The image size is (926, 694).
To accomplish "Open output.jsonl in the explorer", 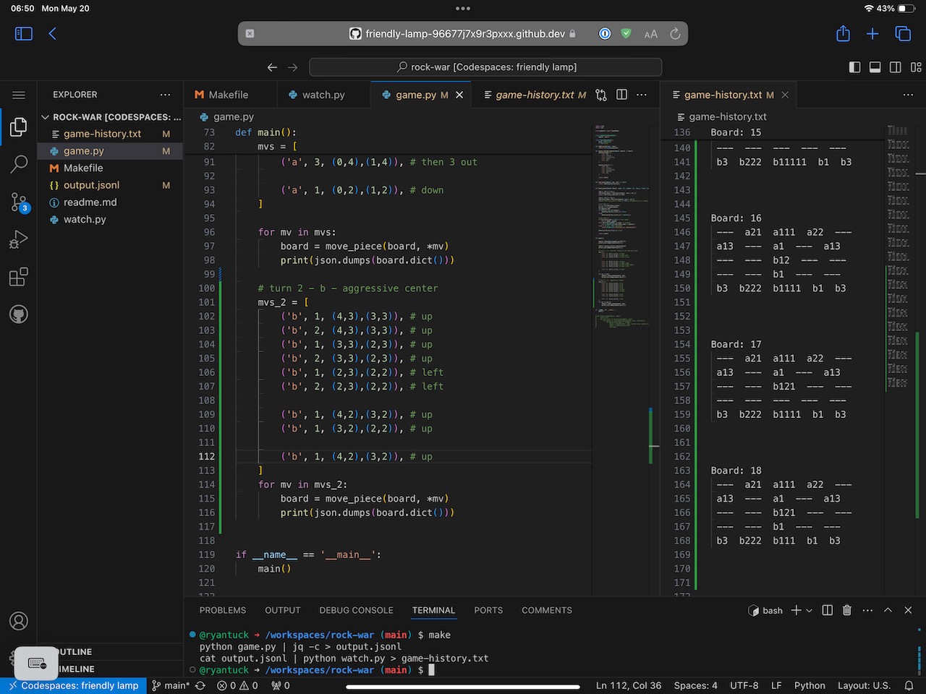I will (91, 185).
